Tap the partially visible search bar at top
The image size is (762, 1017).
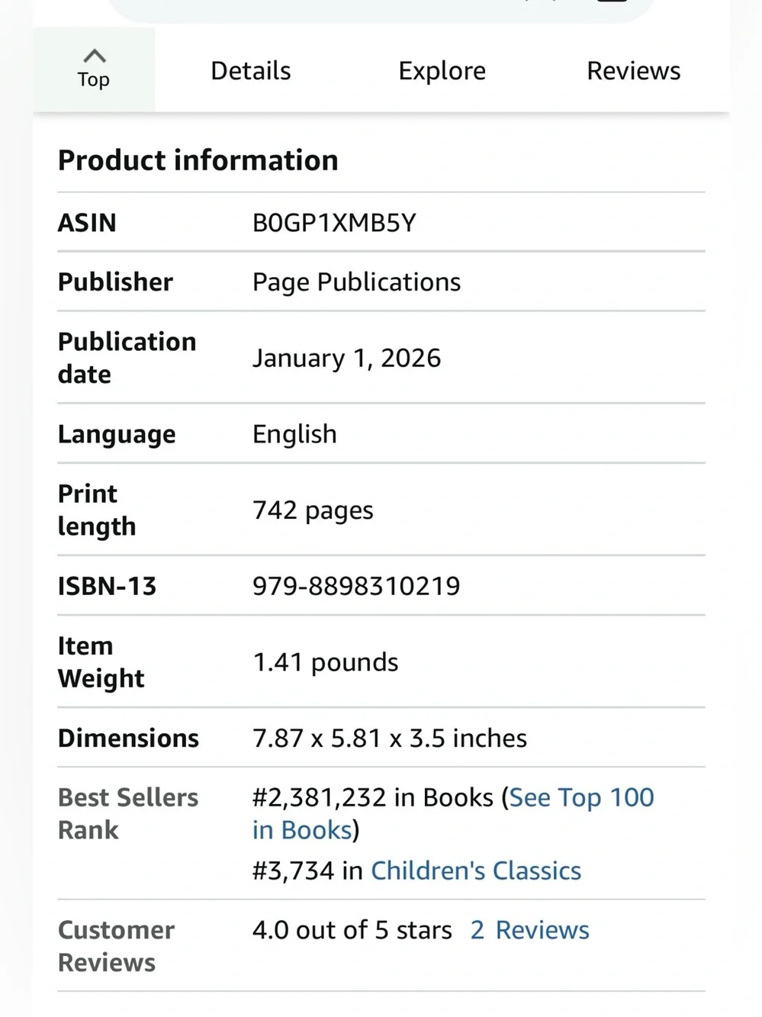click(381, 9)
